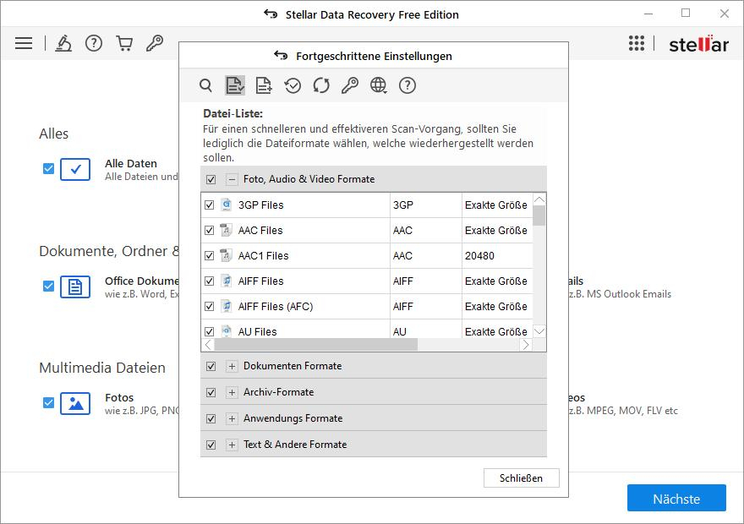744x524 pixels.
Task: Collapse Foto, Audio & Video Formate section
Action: [232, 179]
